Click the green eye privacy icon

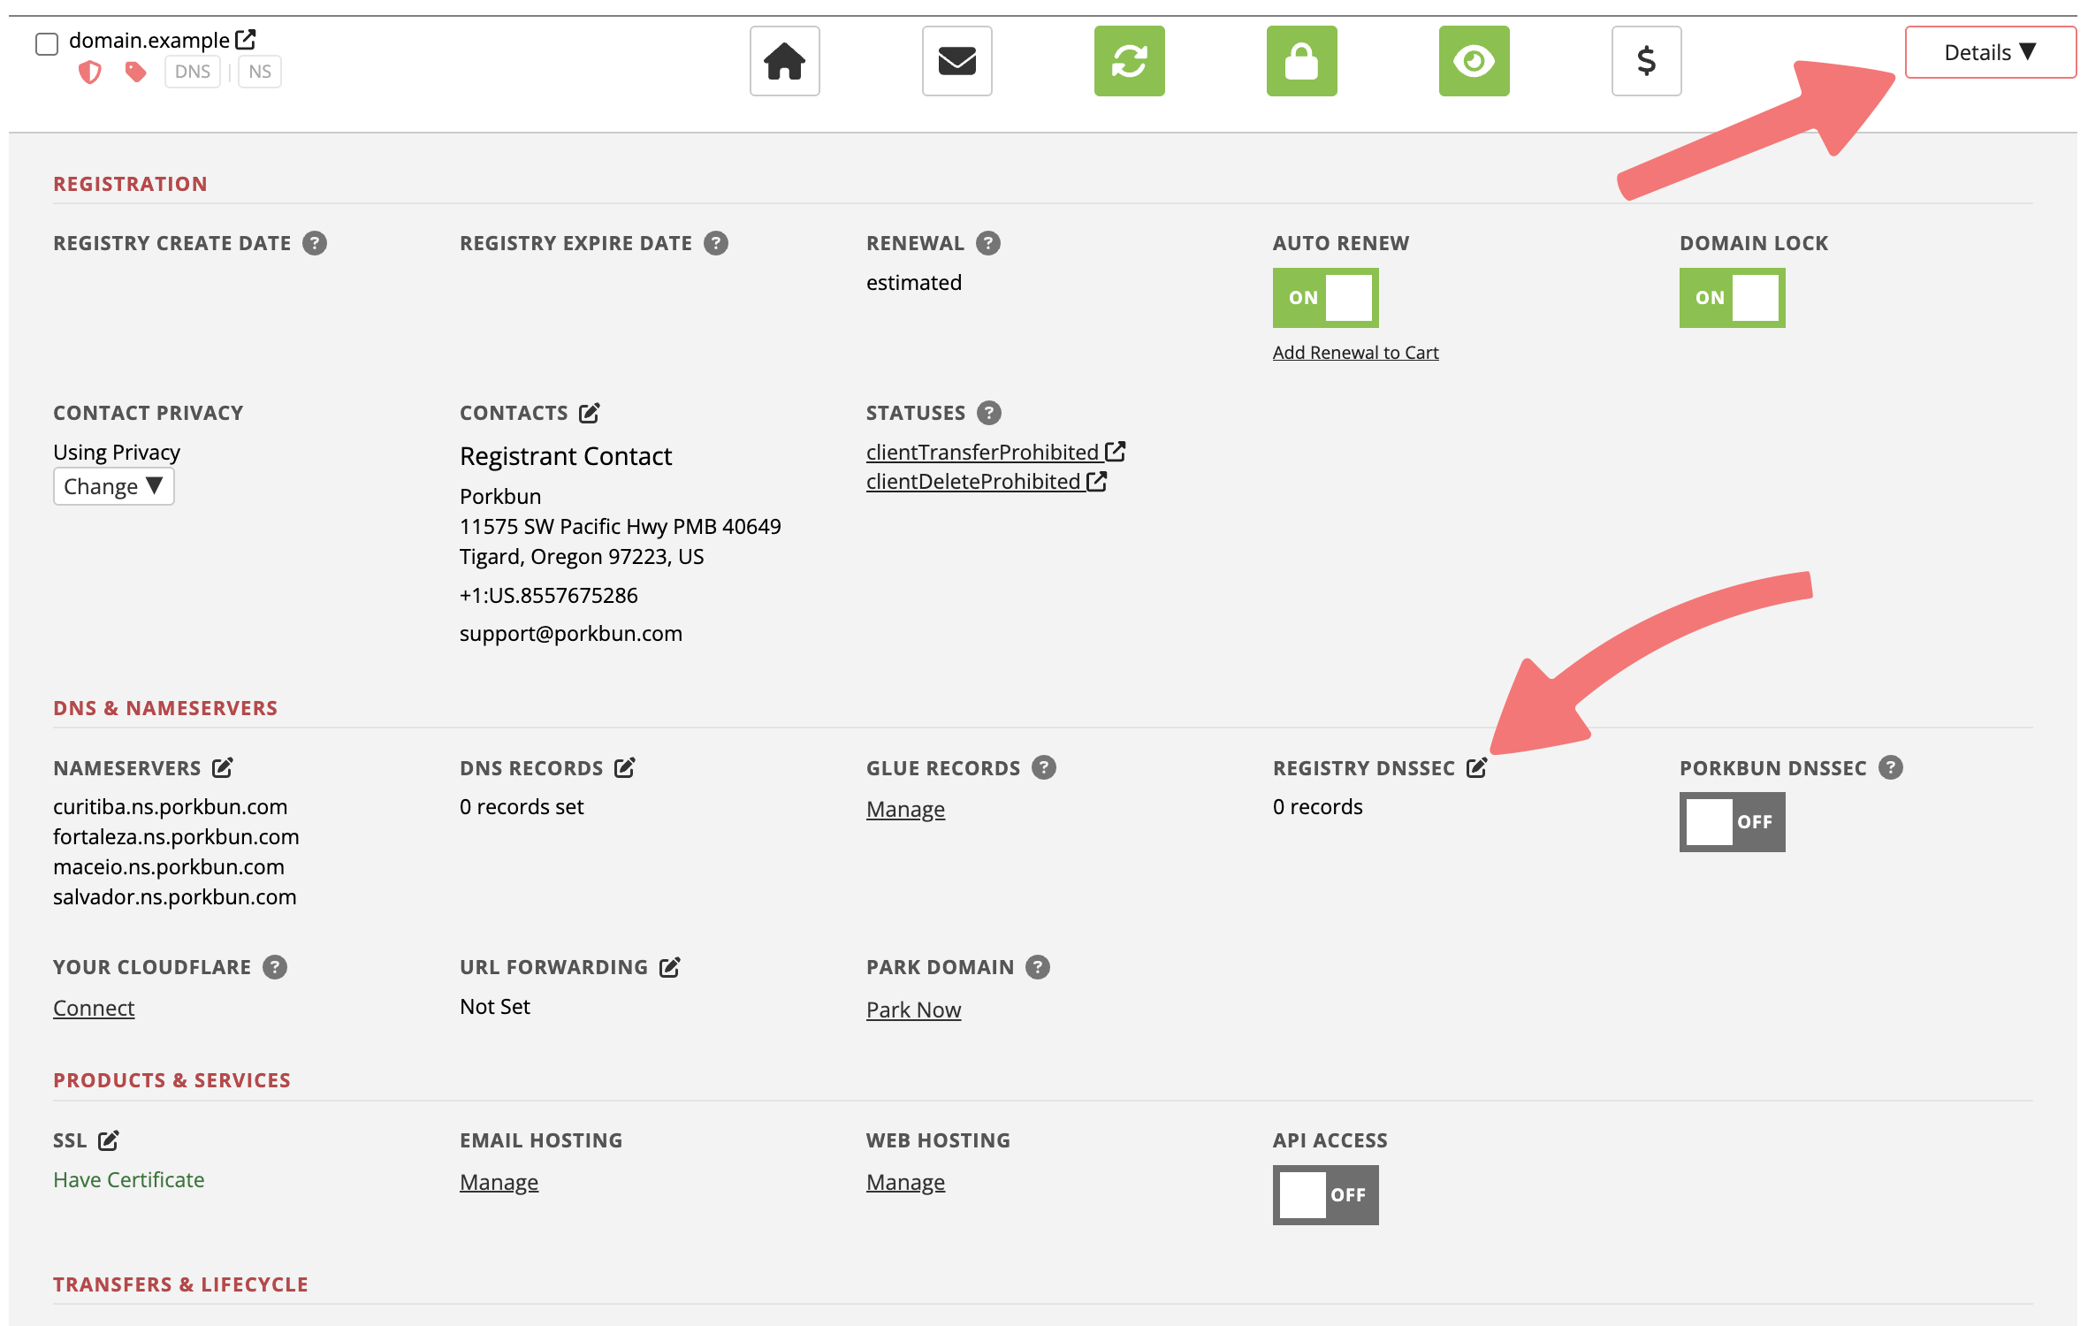point(1474,61)
